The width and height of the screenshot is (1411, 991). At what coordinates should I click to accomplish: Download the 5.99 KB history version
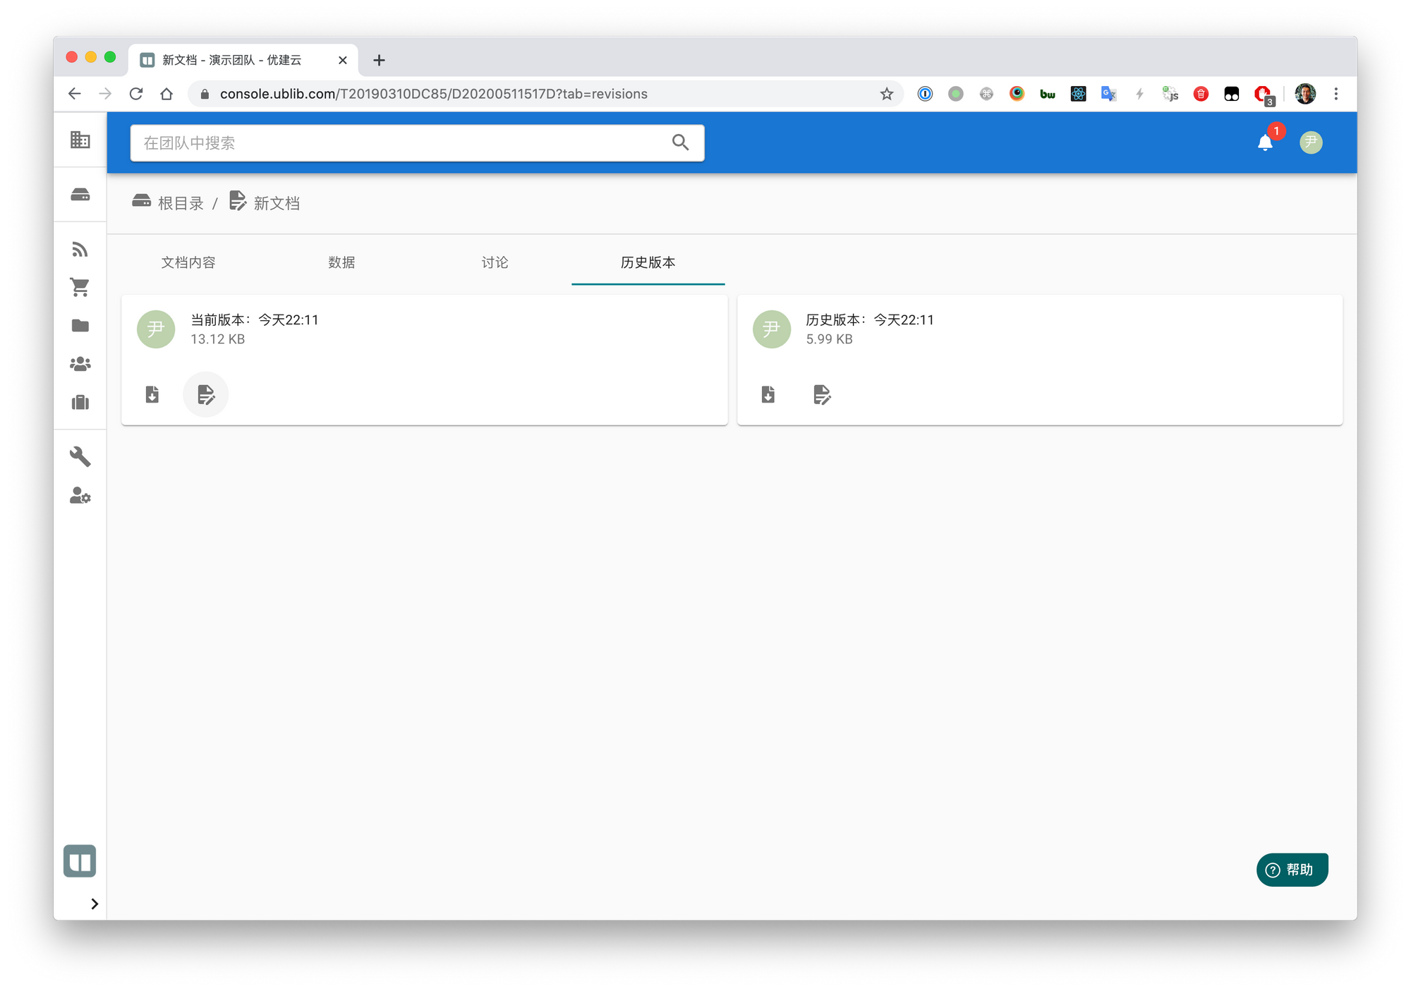768,394
